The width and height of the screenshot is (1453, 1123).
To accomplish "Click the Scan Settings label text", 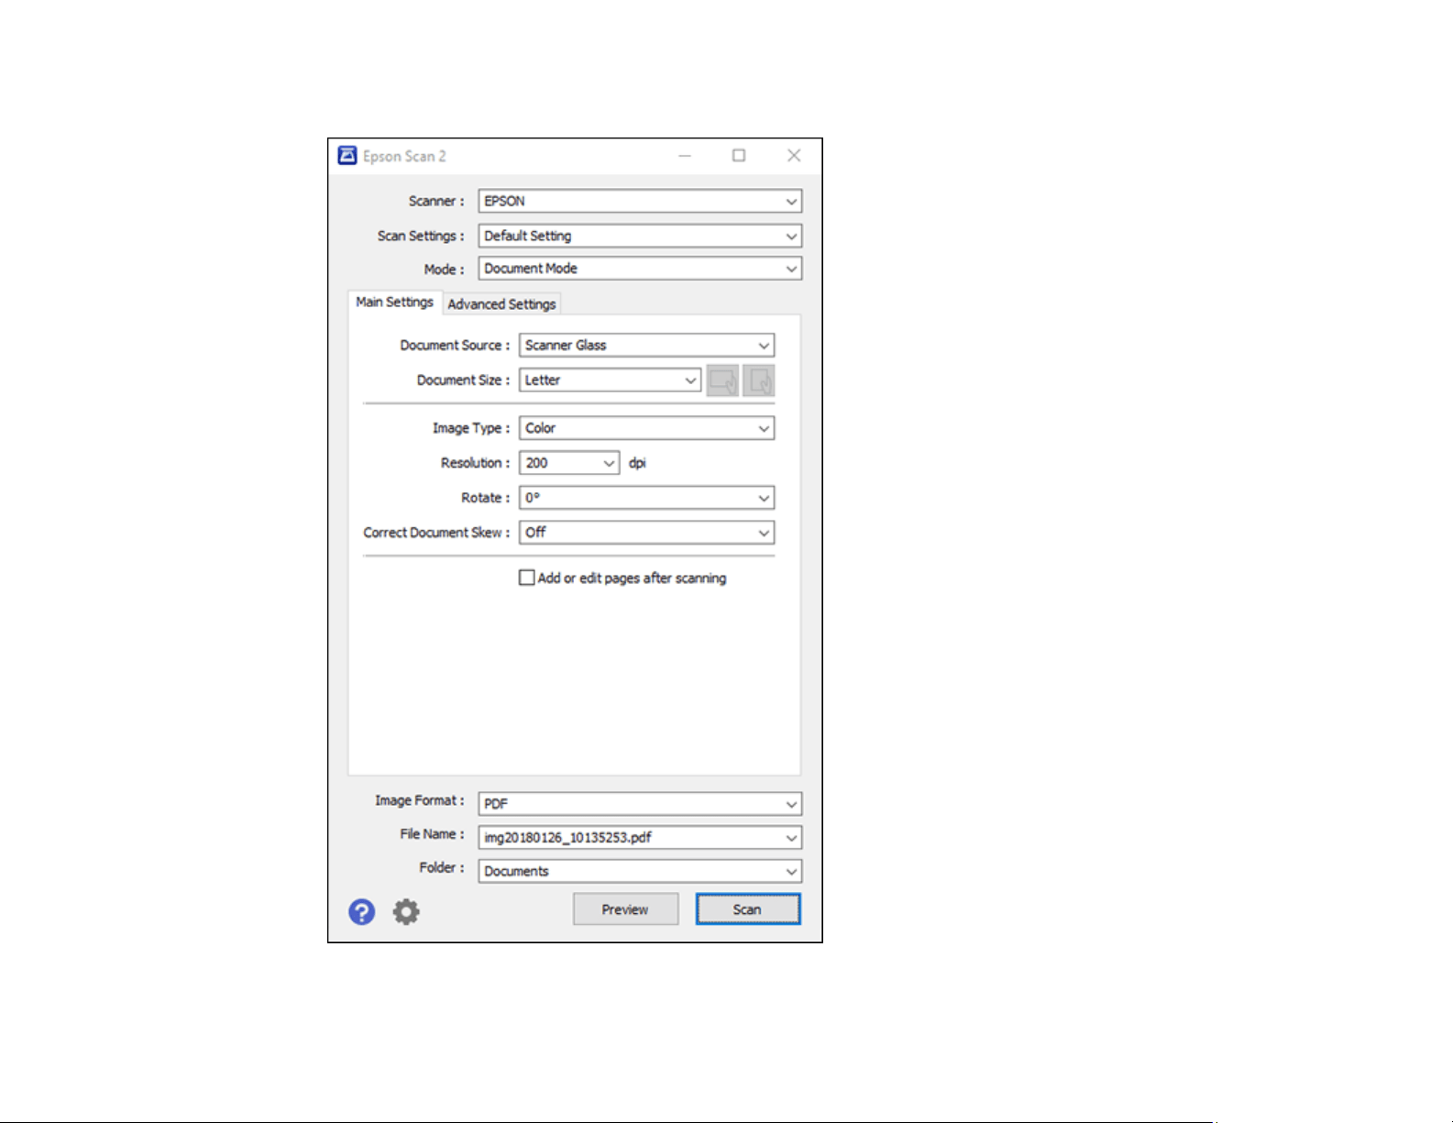I will click(421, 236).
